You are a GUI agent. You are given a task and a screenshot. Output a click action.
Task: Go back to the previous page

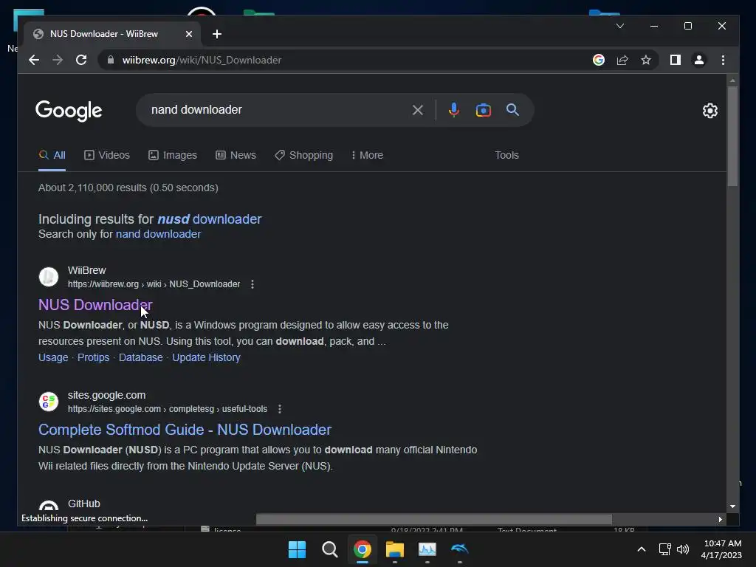pyautogui.click(x=34, y=60)
